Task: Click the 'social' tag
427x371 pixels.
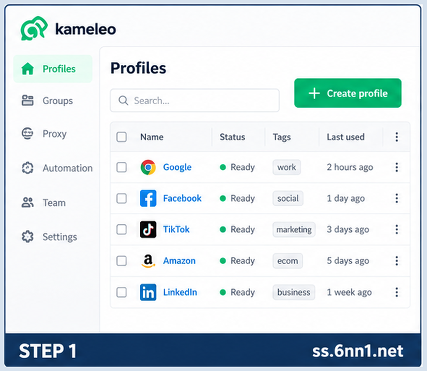Action: click(288, 198)
